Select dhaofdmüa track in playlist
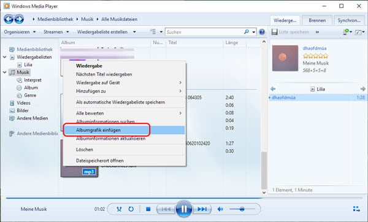Screen dimensions: 368x222 tap(317, 98)
